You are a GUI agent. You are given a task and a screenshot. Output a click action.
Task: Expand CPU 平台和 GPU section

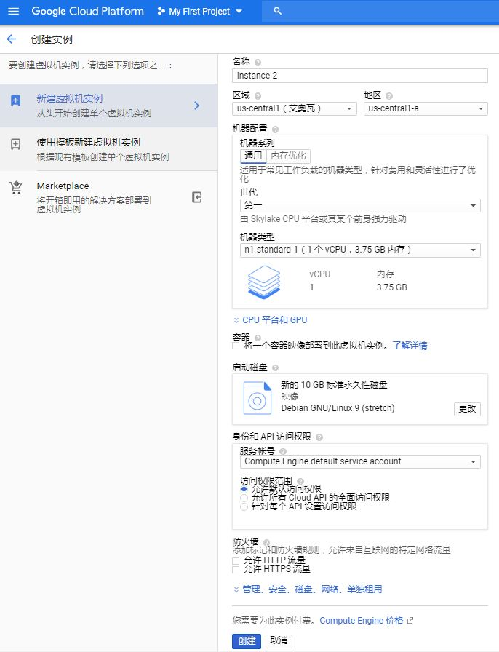(x=271, y=320)
